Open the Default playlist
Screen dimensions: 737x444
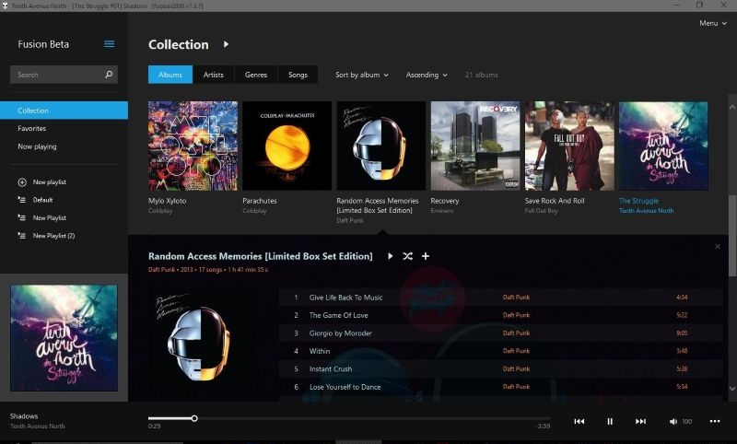[42, 200]
